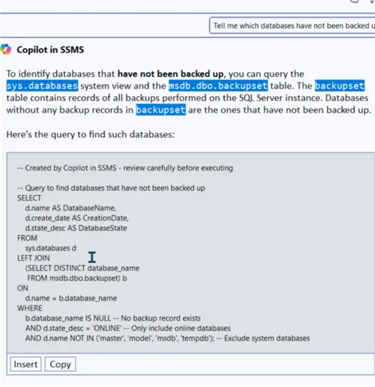This screenshot has height=387, width=375.
Task: Click the line 'sys.databases d' in the query
Action: tap(51, 248)
